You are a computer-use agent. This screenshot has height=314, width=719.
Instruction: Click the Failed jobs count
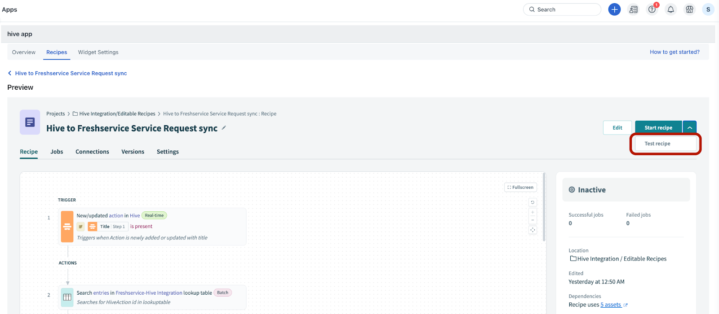coord(628,223)
